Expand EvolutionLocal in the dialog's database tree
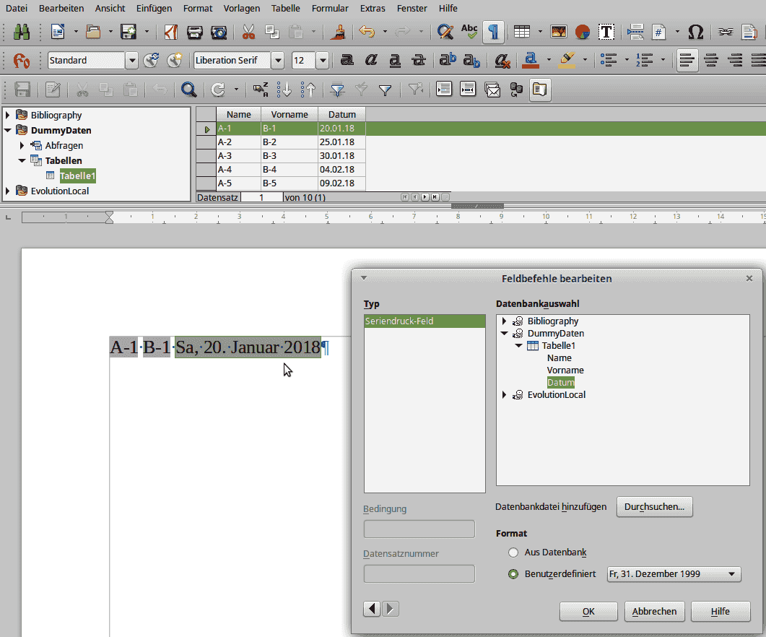 [x=504, y=394]
